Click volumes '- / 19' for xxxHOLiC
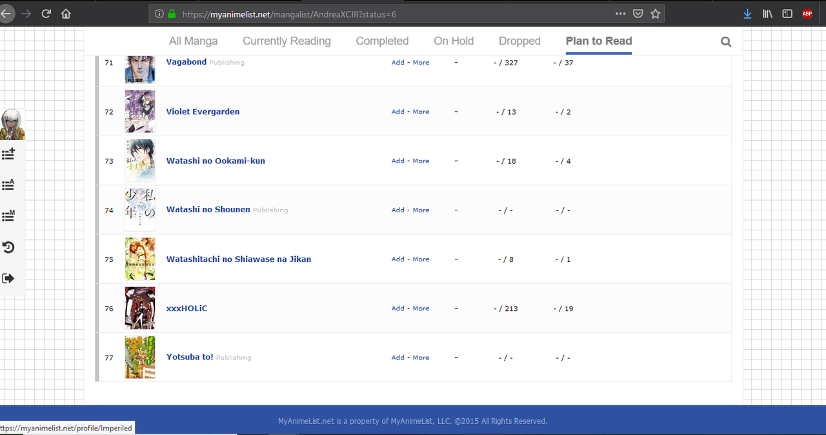The width and height of the screenshot is (826, 435). pos(563,309)
